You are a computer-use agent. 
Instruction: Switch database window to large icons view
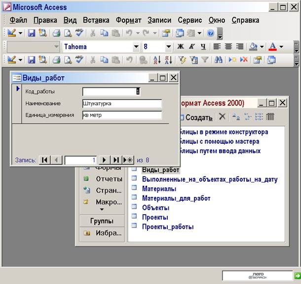click(x=236, y=117)
